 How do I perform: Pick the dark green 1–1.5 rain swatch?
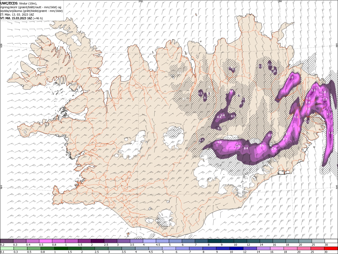pos(61,248)
